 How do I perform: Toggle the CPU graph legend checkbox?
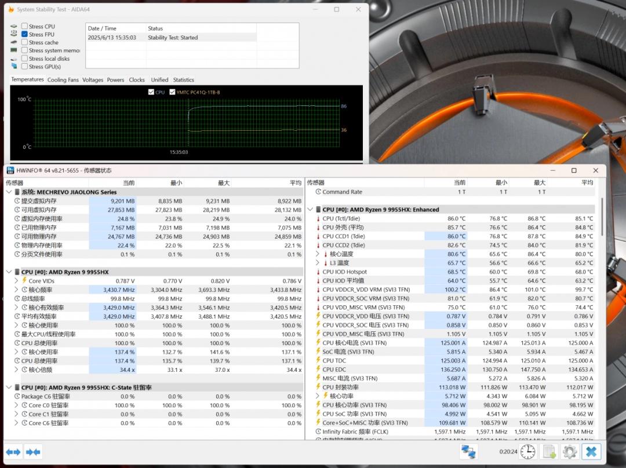click(x=151, y=92)
